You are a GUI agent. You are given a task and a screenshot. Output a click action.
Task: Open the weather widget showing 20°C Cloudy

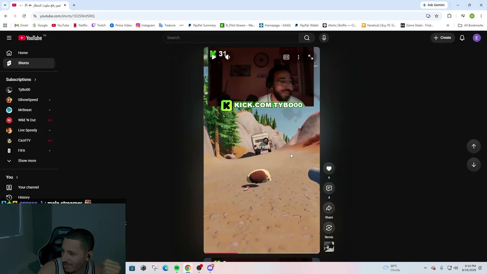coord(391,268)
